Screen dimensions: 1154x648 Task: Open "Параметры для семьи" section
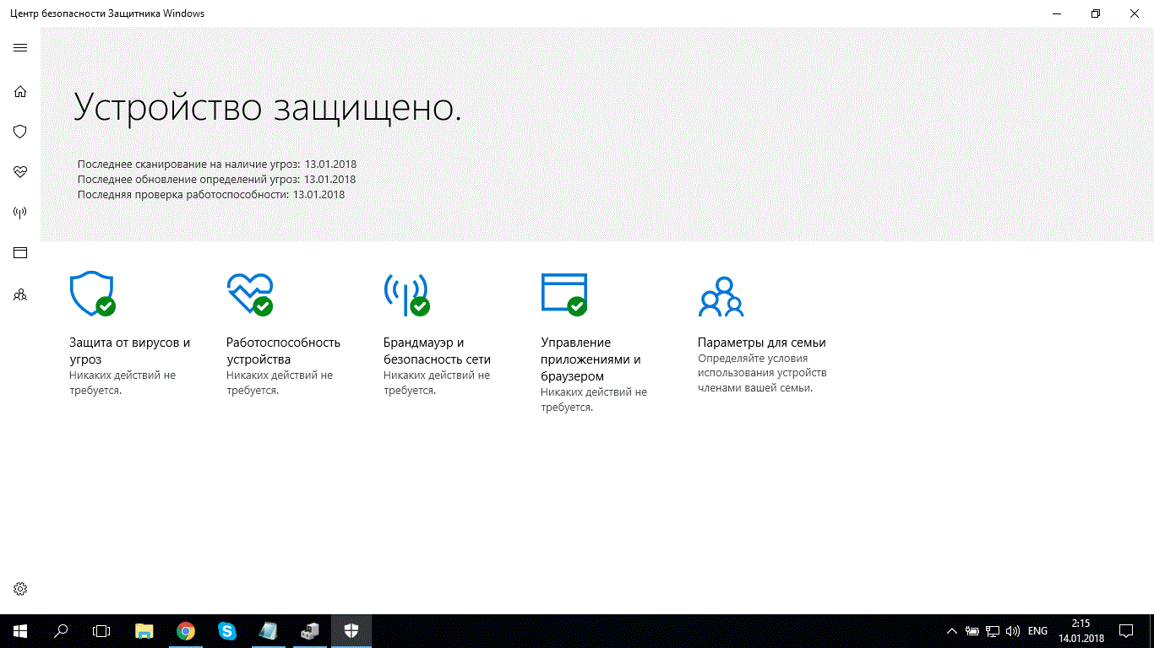pos(761,343)
